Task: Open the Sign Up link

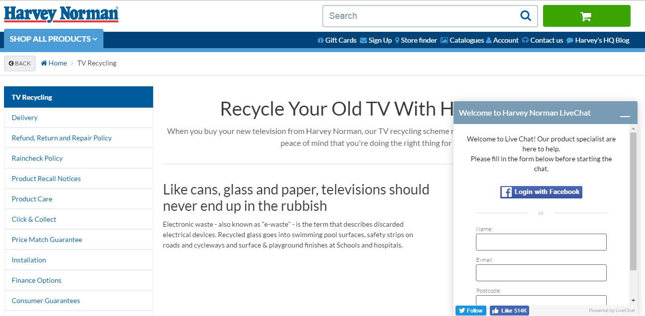Action: (376, 40)
